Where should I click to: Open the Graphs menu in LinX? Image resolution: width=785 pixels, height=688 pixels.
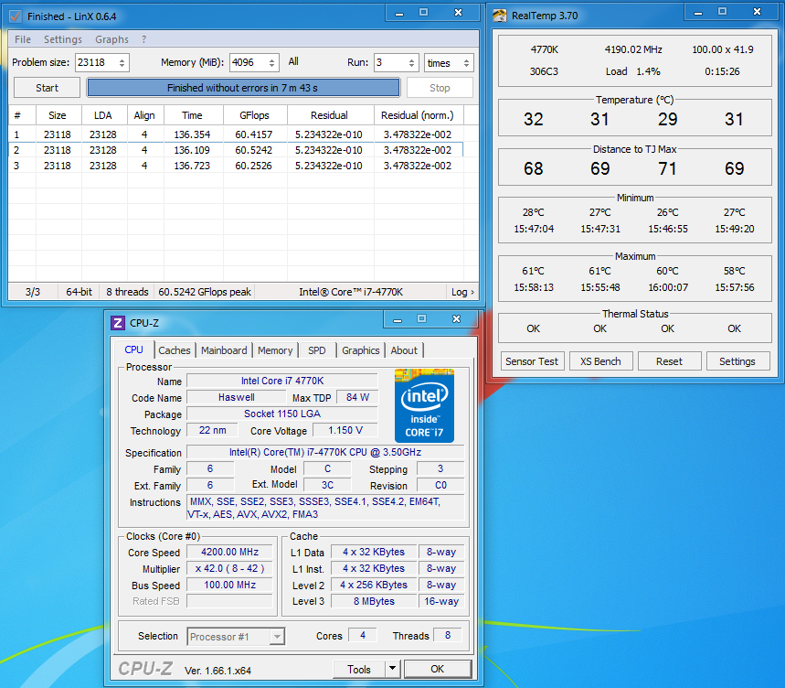(111, 39)
